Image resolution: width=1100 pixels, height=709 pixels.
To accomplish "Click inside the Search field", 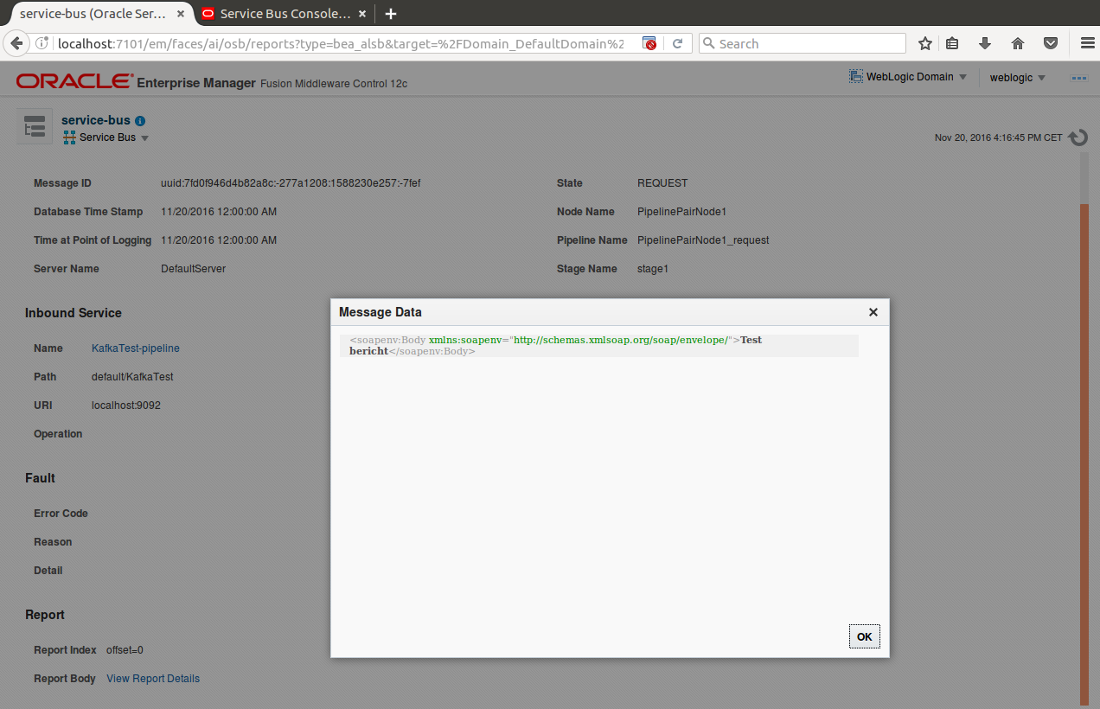I will pos(802,42).
